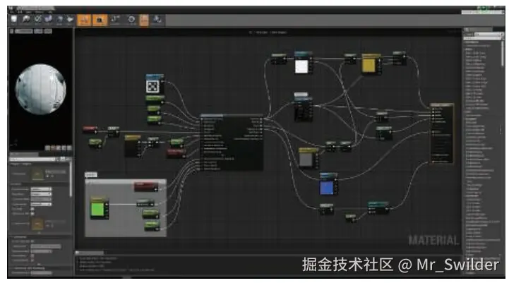This screenshot has height=283, width=509.
Task: Click the Search icon in the toolbar
Action: tap(49, 20)
